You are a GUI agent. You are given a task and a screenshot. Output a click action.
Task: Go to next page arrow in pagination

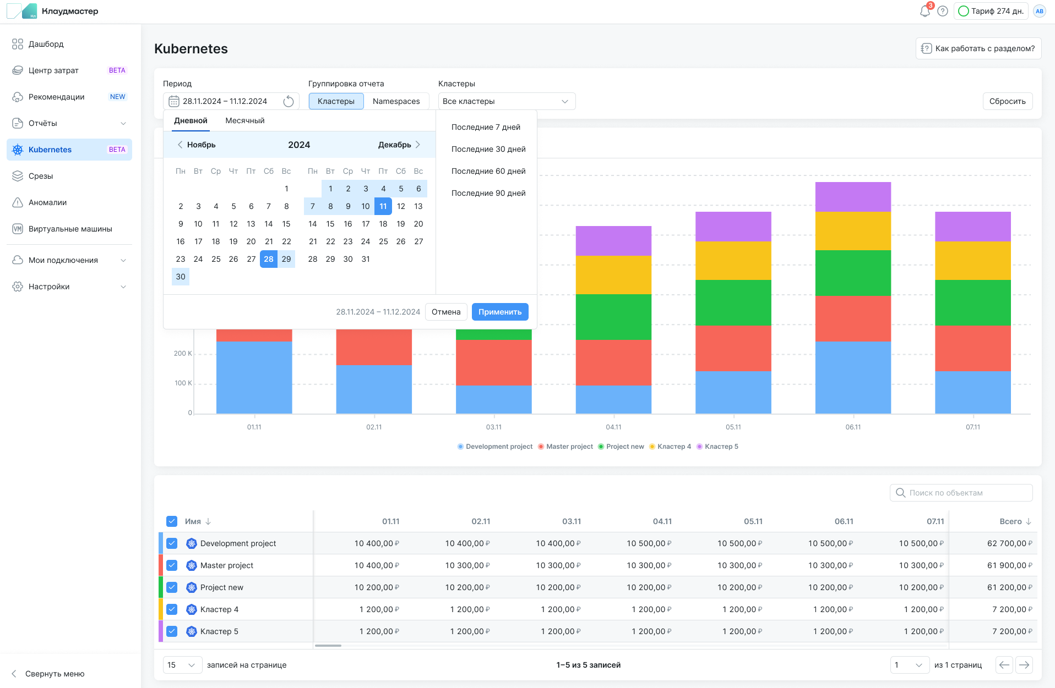pyautogui.click(x=1024, y=665)
